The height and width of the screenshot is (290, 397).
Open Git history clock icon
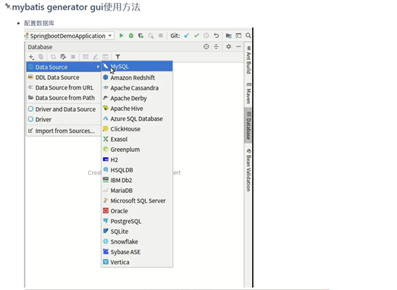206,36
